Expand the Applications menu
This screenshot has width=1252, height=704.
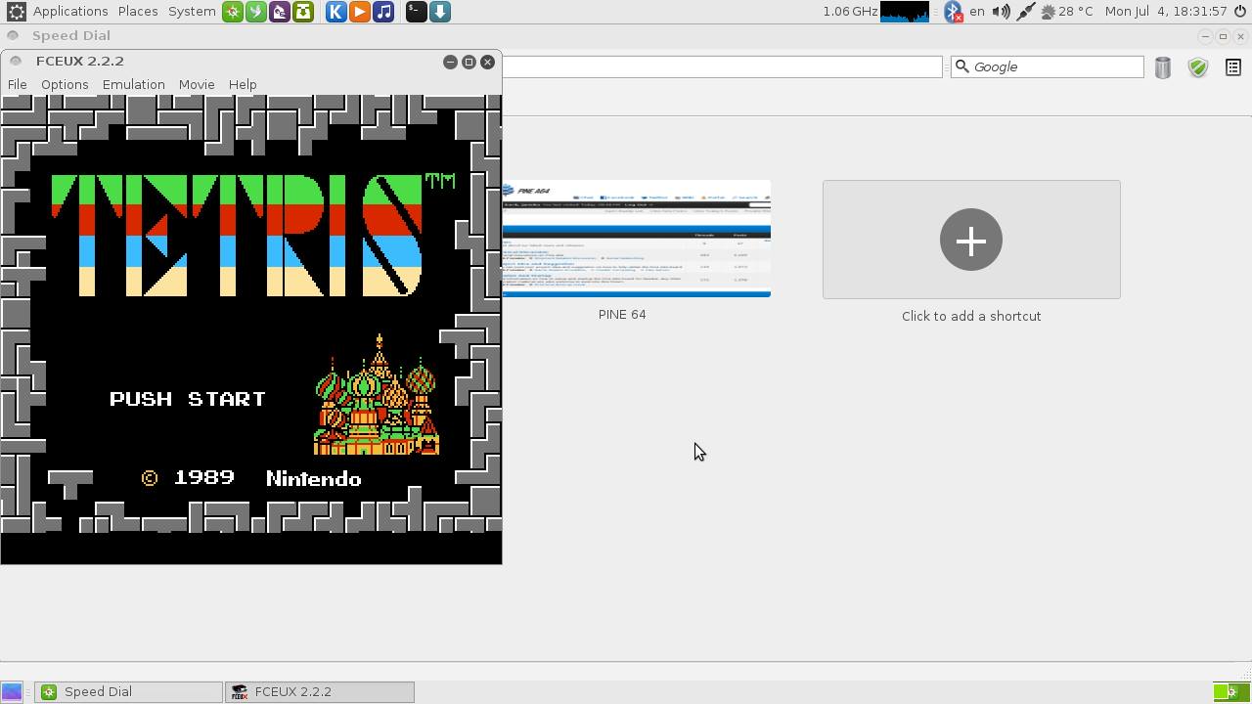[x=69, y=12]
